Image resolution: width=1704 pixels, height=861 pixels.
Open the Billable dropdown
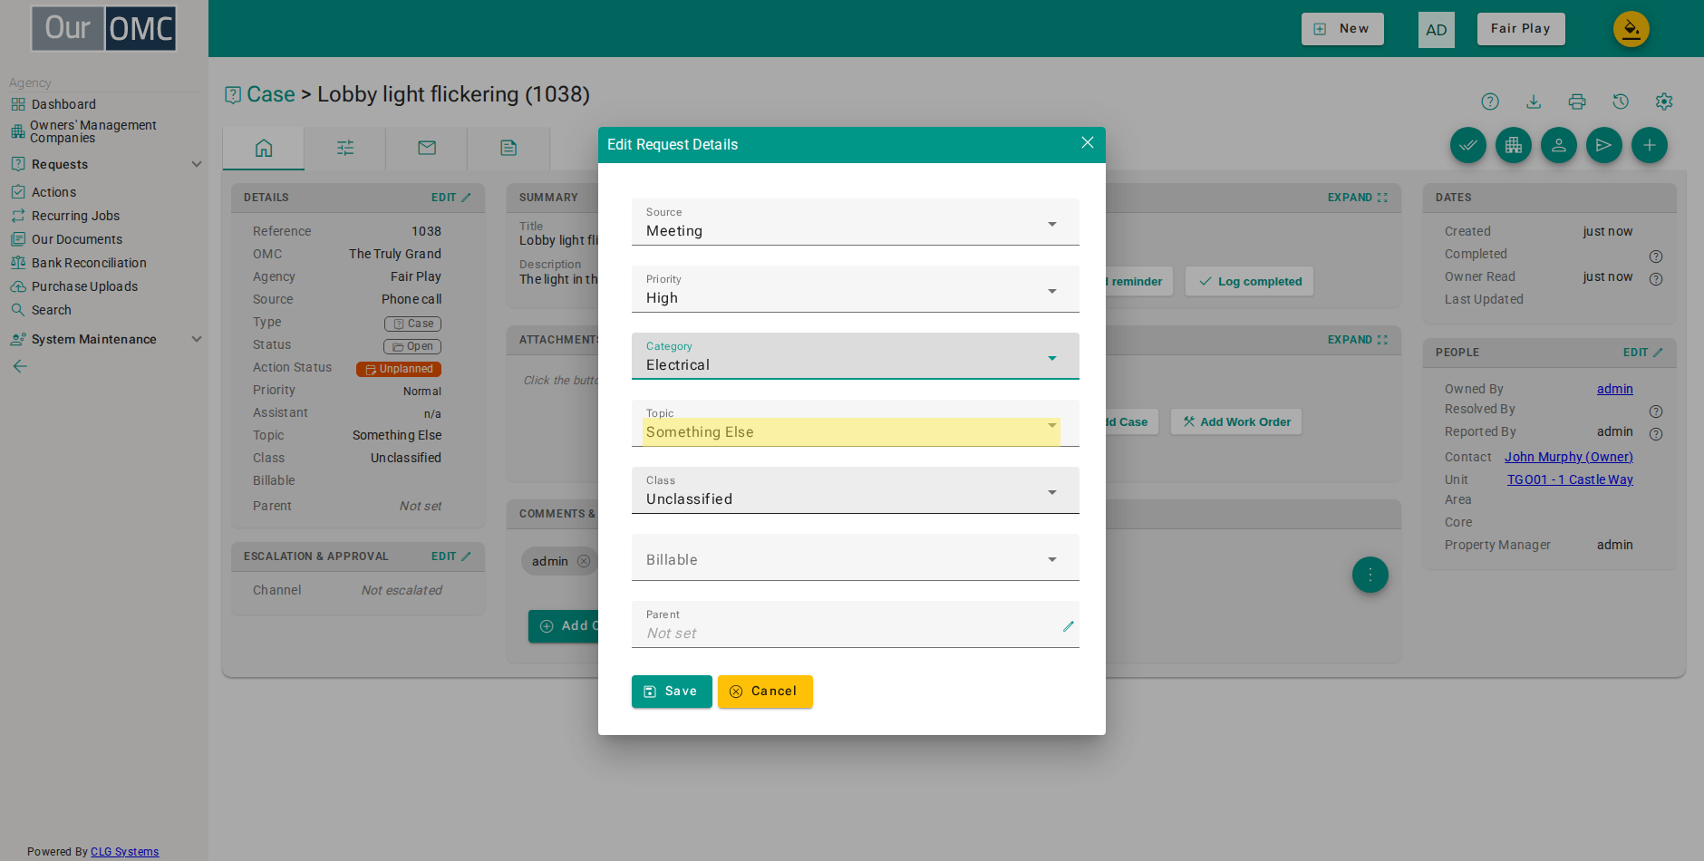pos(855,557)
